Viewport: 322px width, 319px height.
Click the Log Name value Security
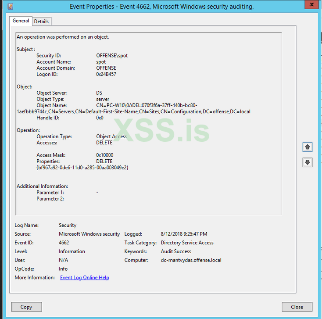[x=68, y=226]
